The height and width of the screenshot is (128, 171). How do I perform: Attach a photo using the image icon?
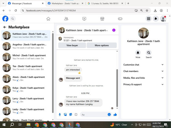(x=65, y=115)
